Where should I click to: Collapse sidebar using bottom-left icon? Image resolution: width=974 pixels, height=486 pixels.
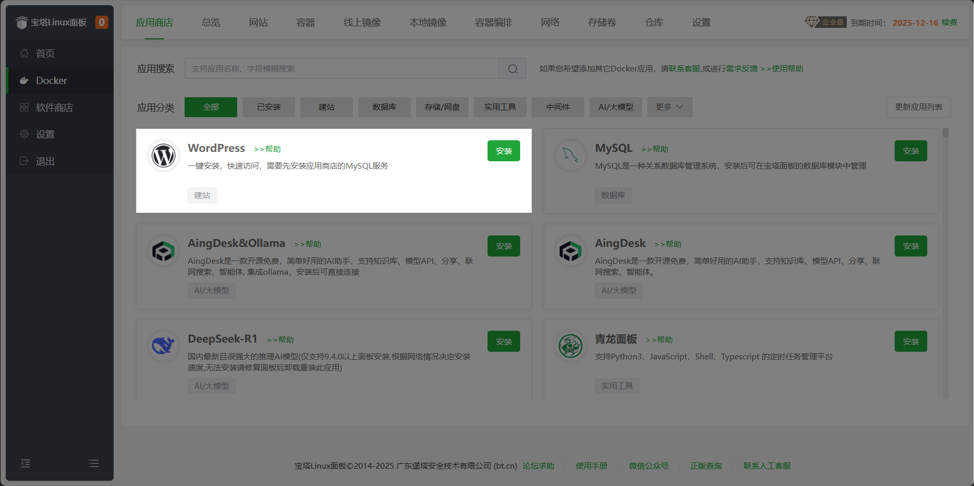coord(25,463)
